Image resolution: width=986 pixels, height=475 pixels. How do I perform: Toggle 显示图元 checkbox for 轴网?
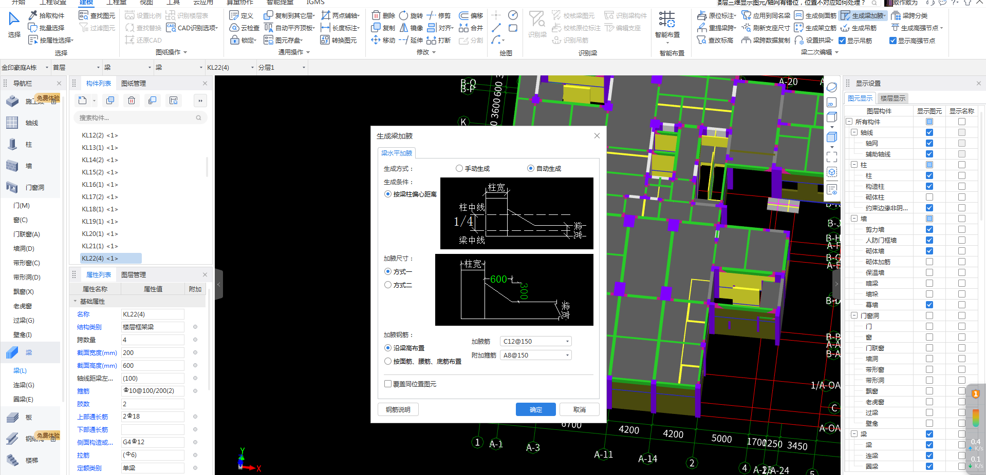click(x=929, y=143)
